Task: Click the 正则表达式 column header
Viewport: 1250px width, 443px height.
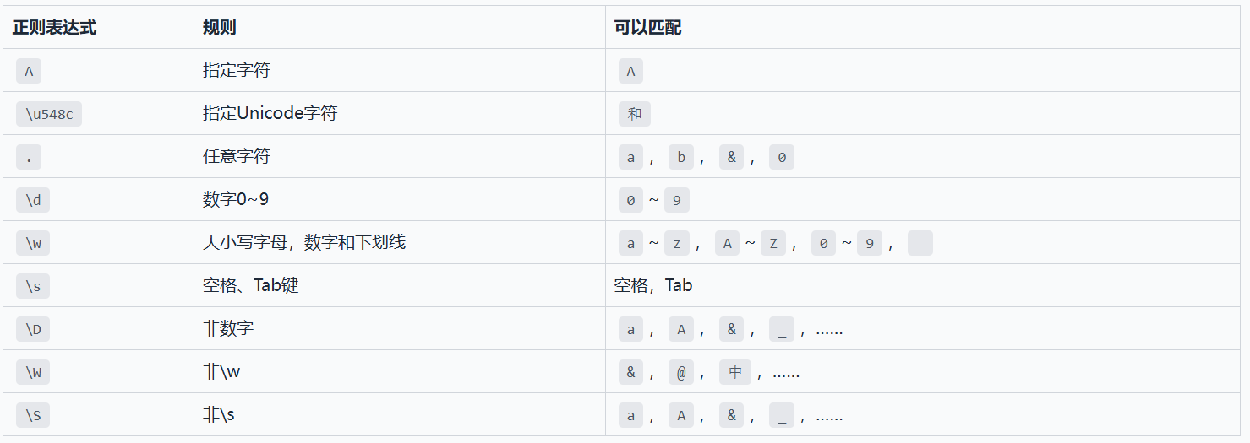Action: pyautogui.click(x=54, y=28)
